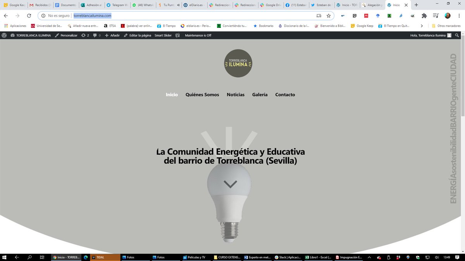Open Quiénes Somos page
465x261 pixels.
[x=202, y=94]
